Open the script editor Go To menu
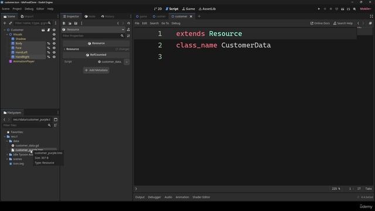375x211 pixels. point(165,23)
